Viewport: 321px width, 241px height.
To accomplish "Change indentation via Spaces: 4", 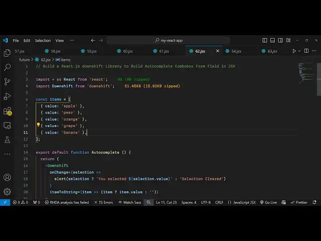I will tap(189, 202).
